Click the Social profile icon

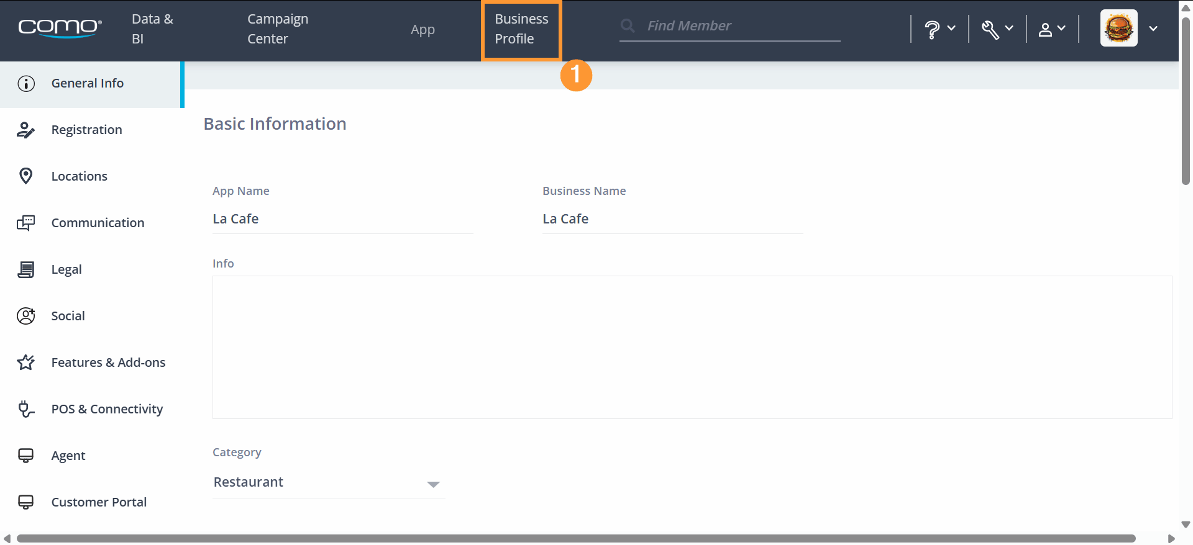(x=25, y=316)
